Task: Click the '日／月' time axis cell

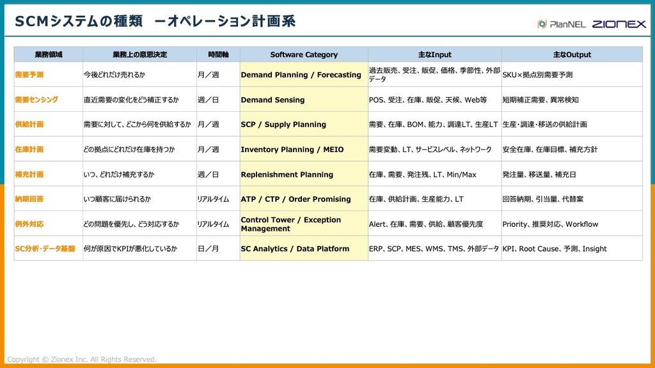Action: point(218,249)
